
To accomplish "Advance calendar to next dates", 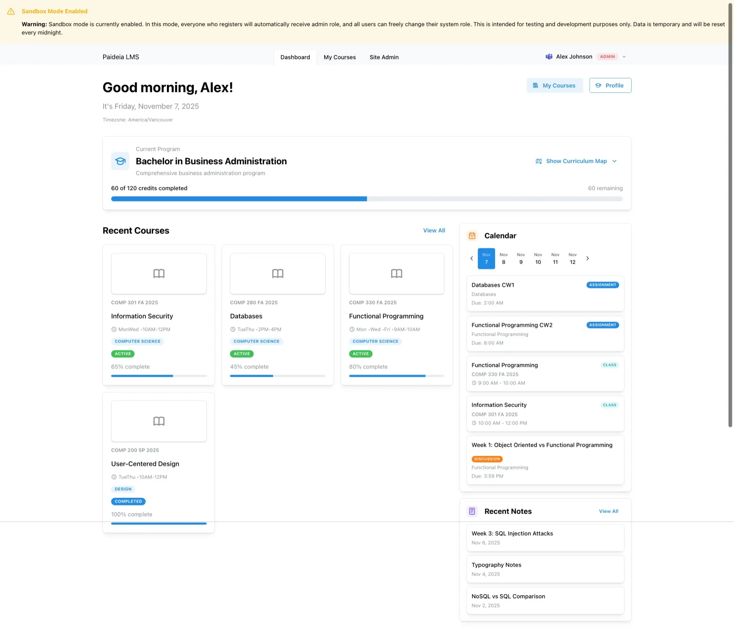I will (x=587, y=258).
